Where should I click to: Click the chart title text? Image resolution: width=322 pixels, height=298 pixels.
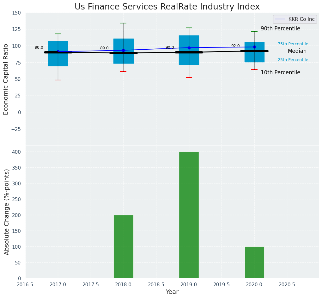pyautogui.click(x=167, y=7)
